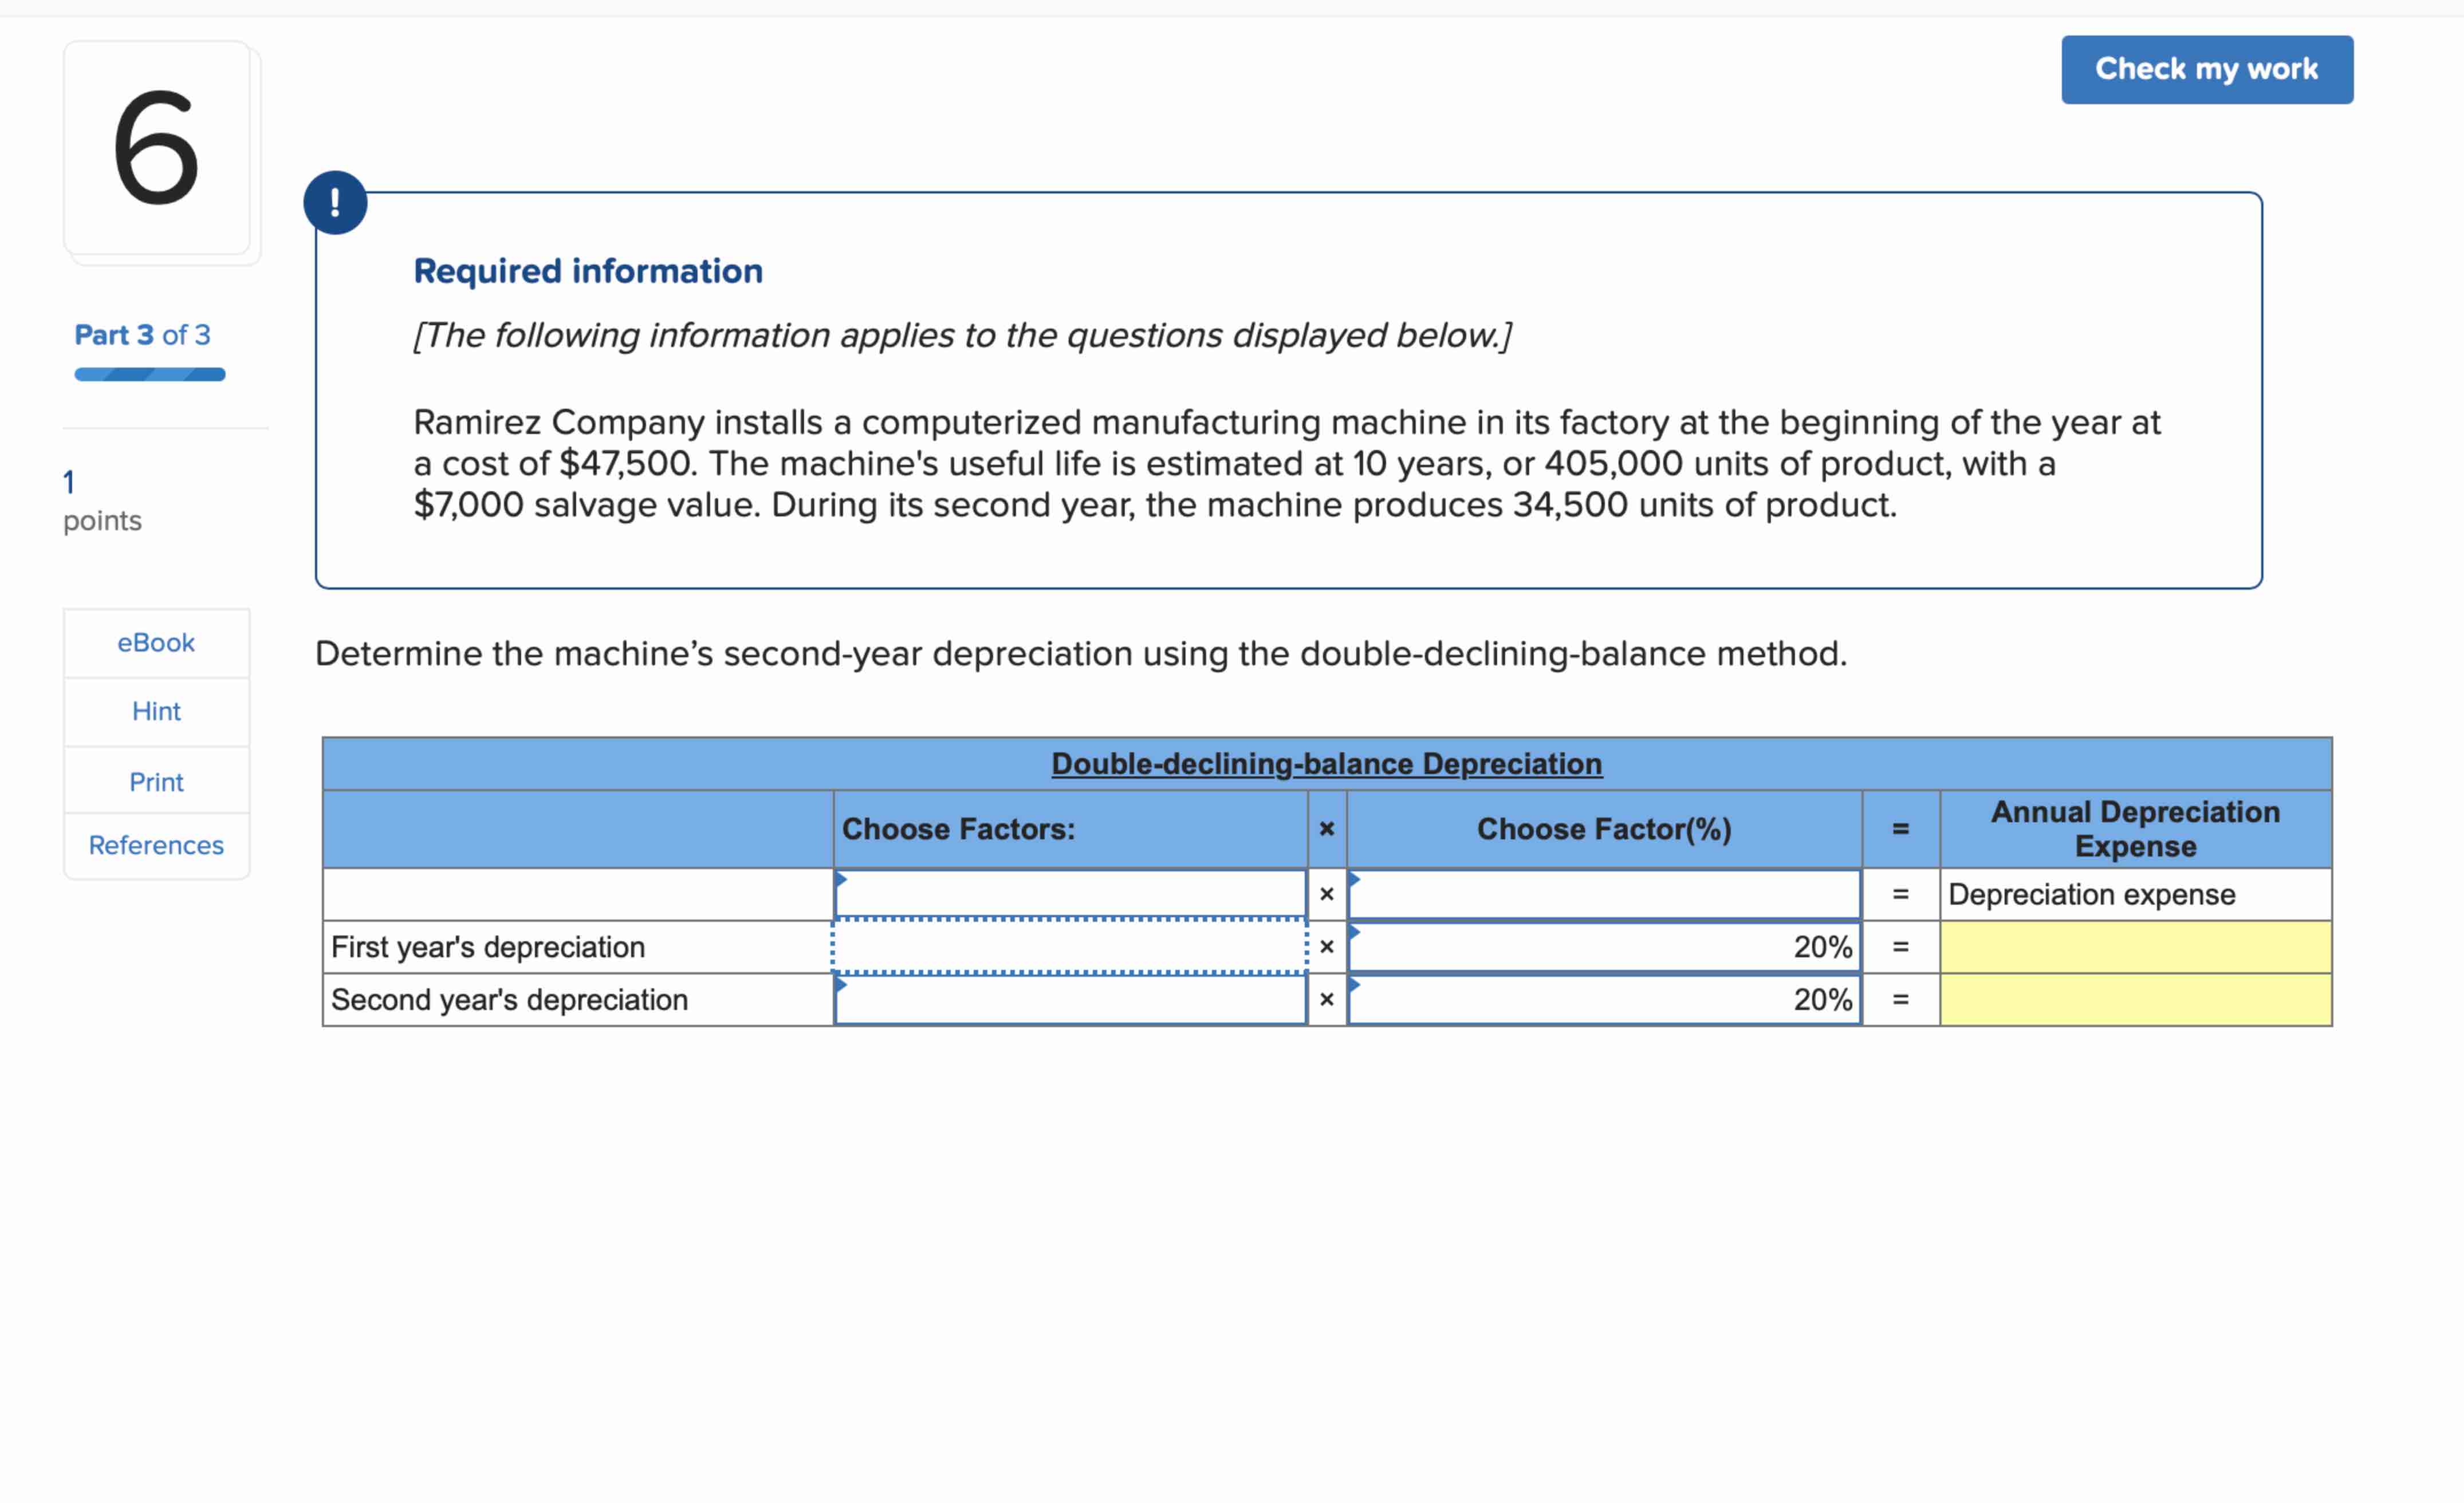Click first year's yellow depreciation expense cell

click(2135, 947)
